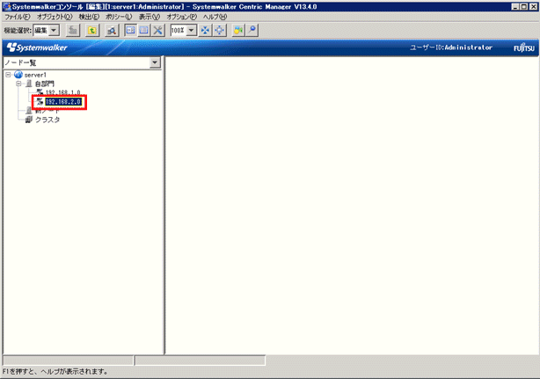The height and width of the screenshot is (379, 540).
Task: Minimize the Systemwalker console window
Action: 515,6
